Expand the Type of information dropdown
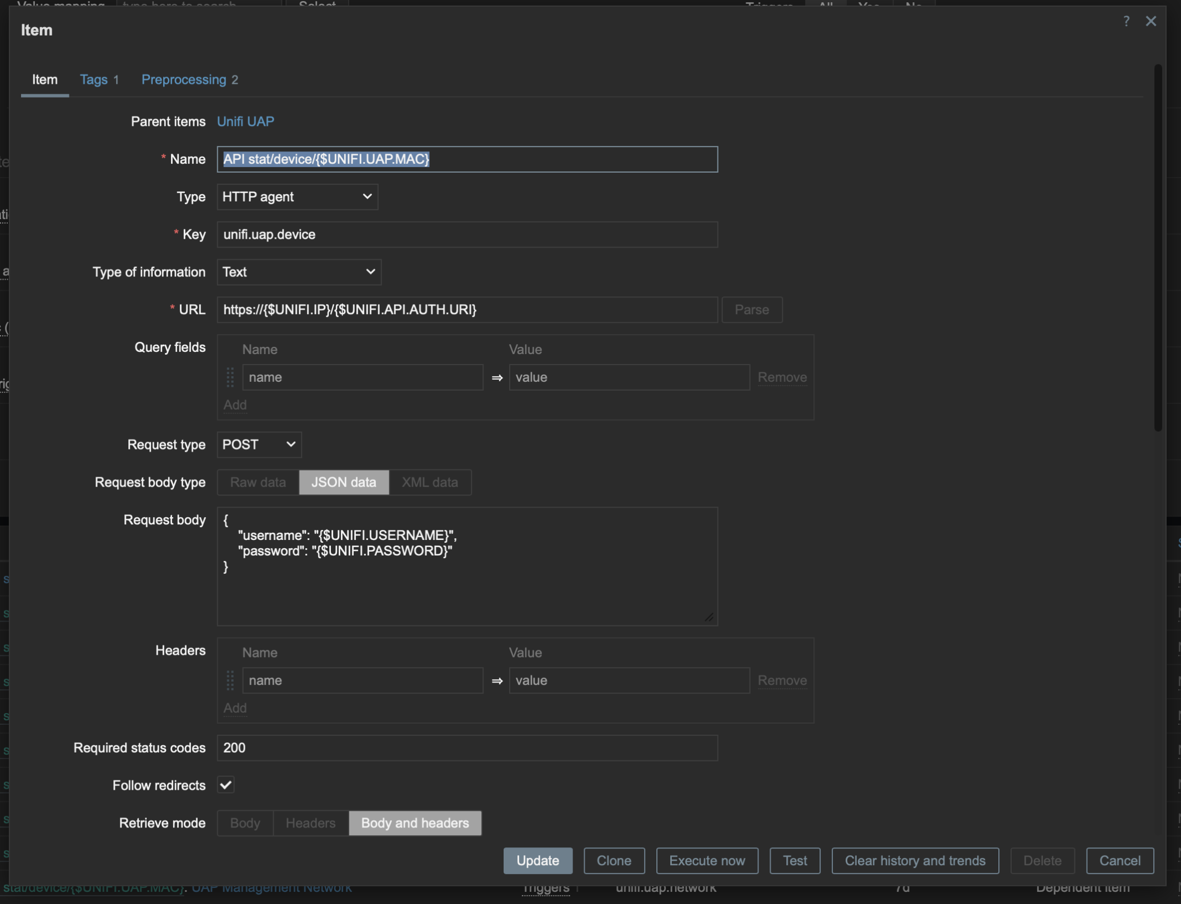The image size is (1181, 904). point(299,272)
